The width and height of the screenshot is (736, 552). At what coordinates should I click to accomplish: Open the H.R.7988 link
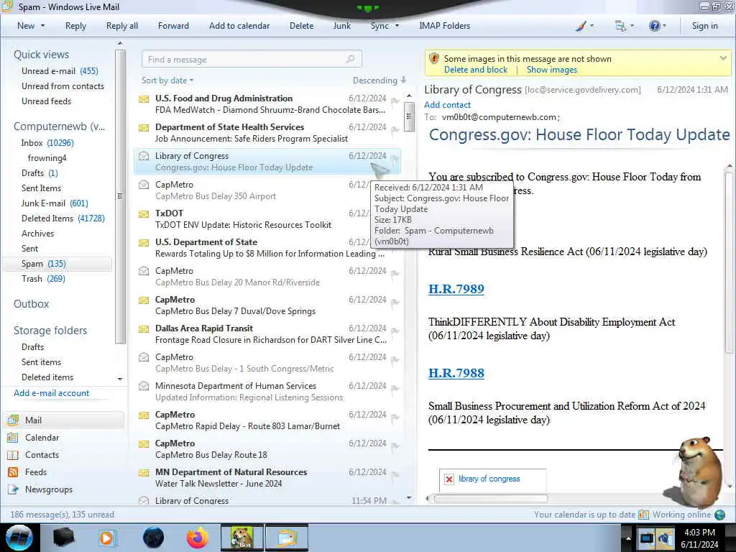click(456, 373)
